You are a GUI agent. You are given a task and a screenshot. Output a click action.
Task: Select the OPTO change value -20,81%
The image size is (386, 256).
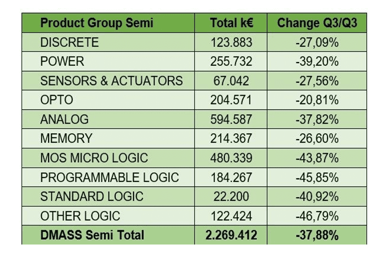point(317,100)
